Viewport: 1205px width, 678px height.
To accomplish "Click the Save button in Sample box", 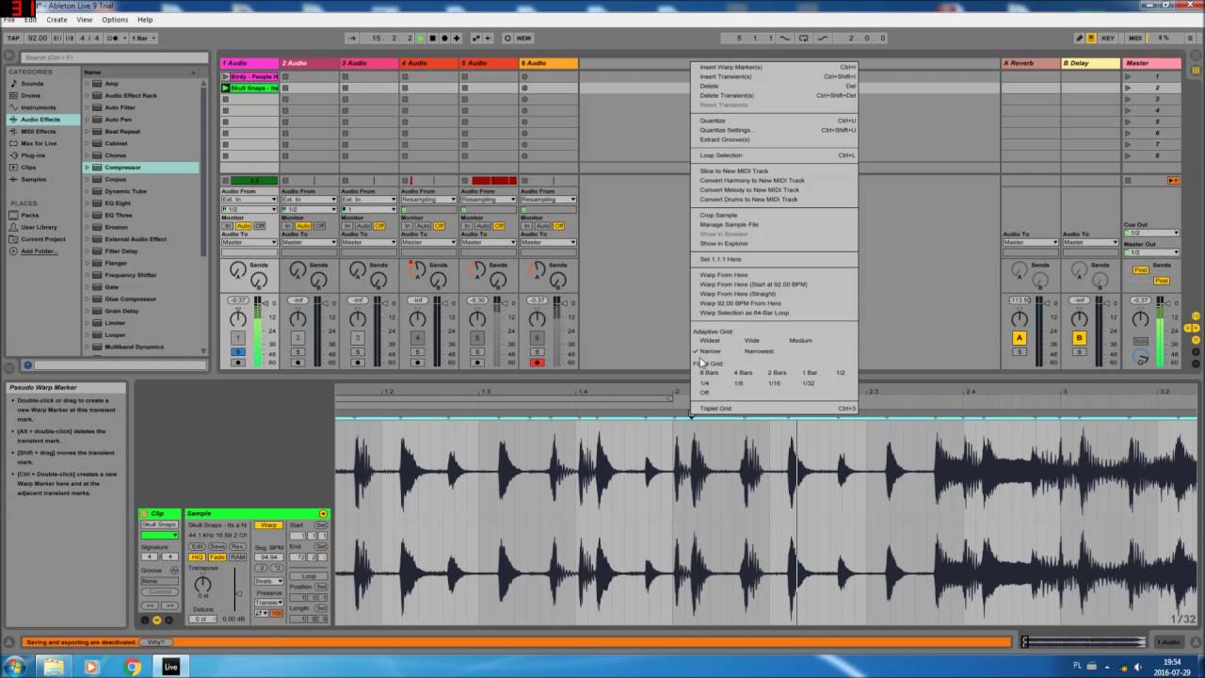I will [217, 546].
